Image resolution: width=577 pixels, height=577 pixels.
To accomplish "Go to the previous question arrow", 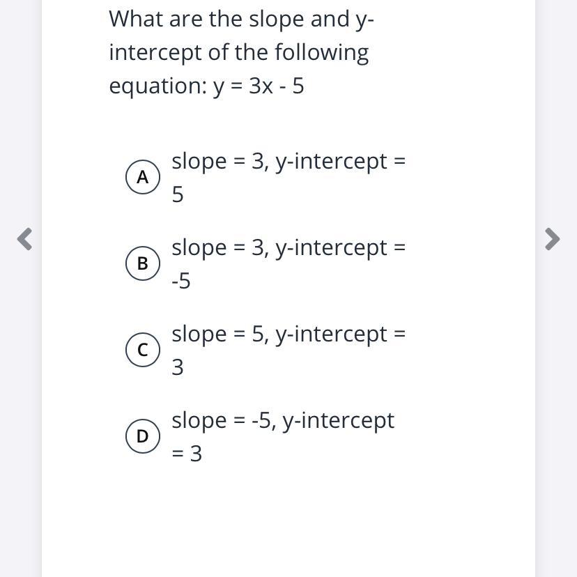I will tap(25, 239).
